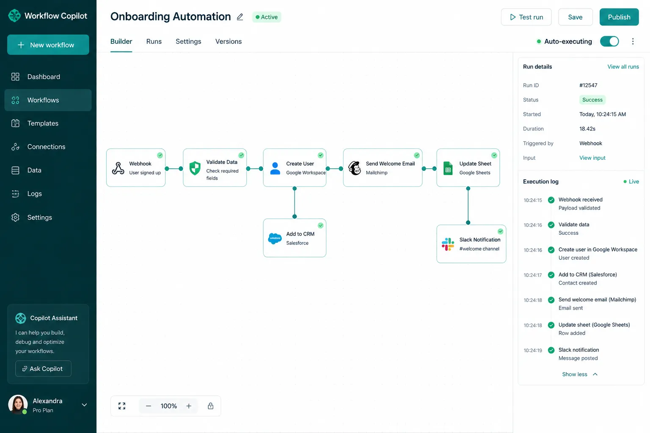The height and width of the screenshot is (433, 650).
Task: Click the Success status badge in Run details
Action: [592, 100]
